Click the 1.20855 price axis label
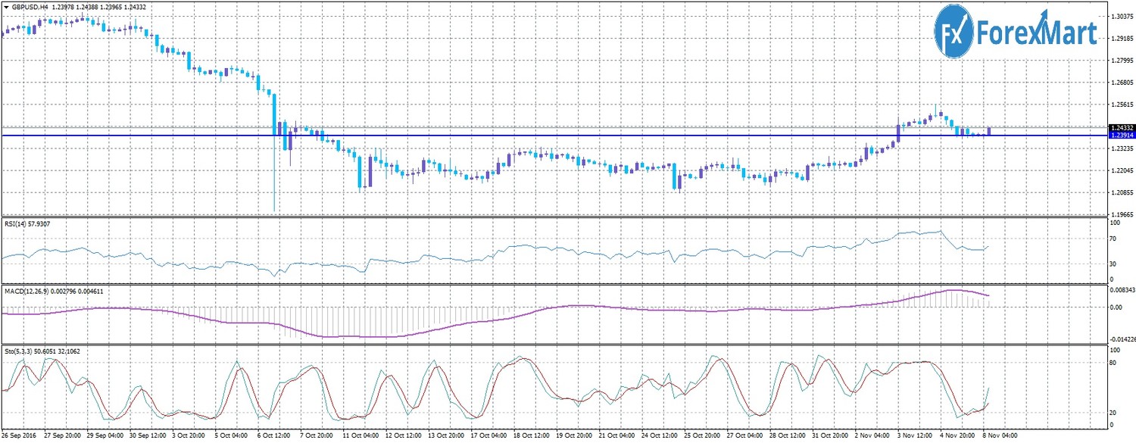This screenshot has width=1136, height=443. pos(1122,193)
